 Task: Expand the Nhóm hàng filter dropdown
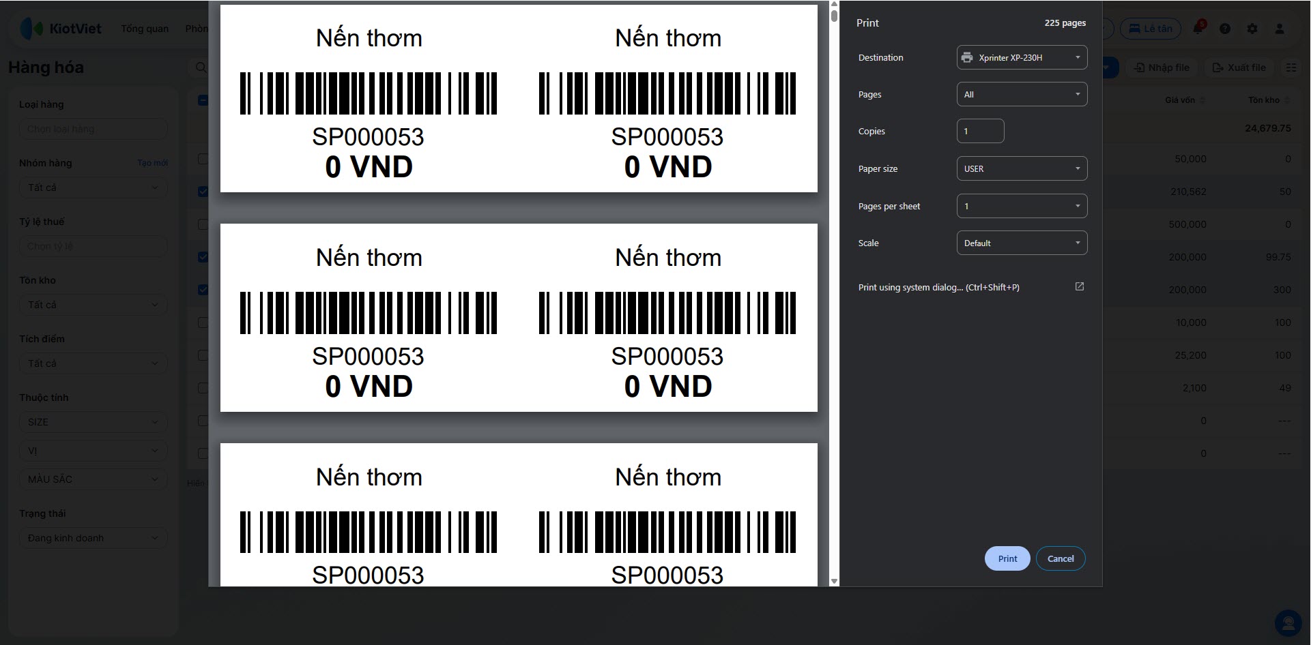click(x=93, y=187)
